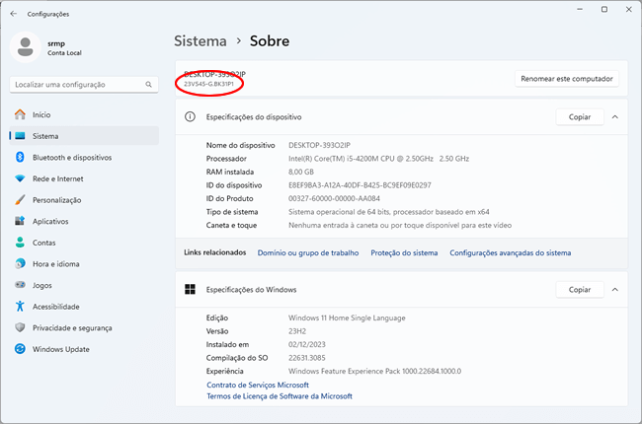Open the Início home icon
The height and width of the screenshot is (424, 642).
[x=20, y=114]
